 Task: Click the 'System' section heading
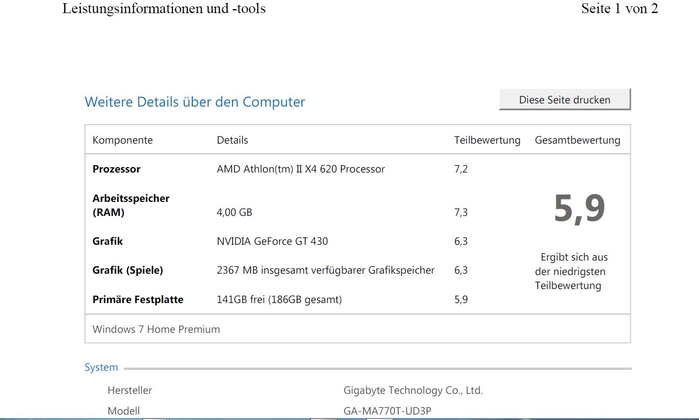101,368
